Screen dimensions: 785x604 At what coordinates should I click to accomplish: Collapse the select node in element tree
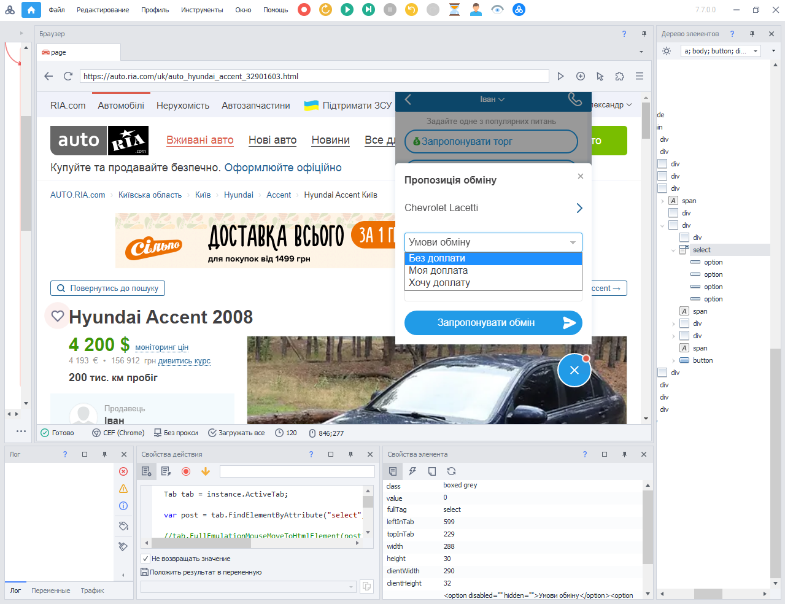tap(673, 250)
